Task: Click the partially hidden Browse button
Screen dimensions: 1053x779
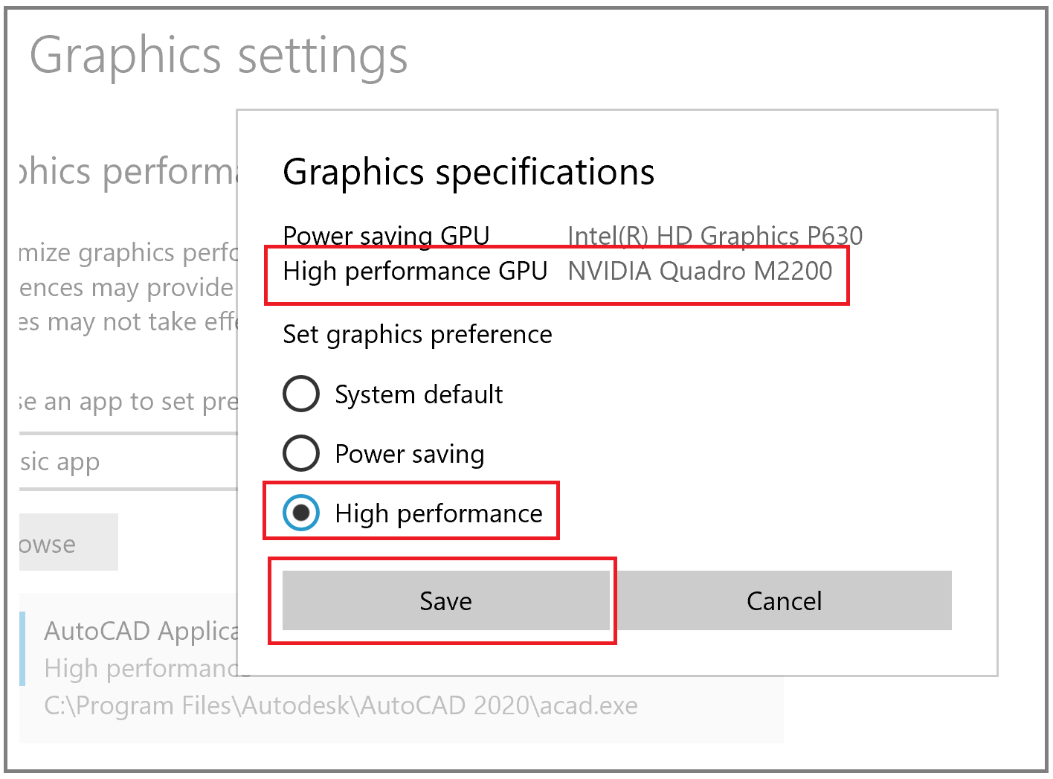Action: pos(68,542)
